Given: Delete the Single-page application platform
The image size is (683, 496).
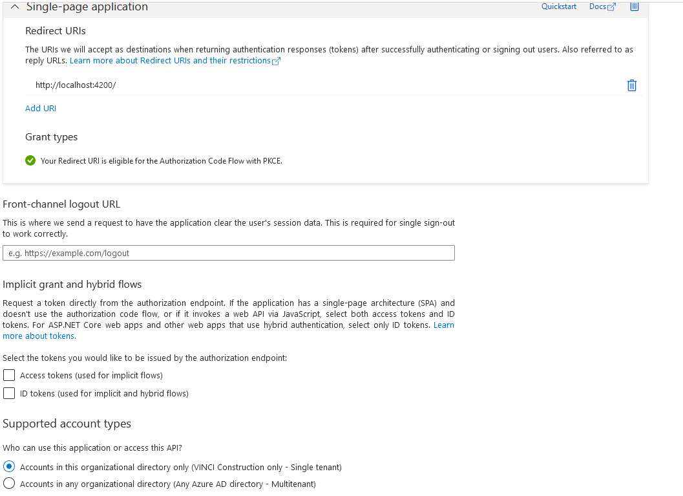Looking at the screenshot, I should (634, 6).
